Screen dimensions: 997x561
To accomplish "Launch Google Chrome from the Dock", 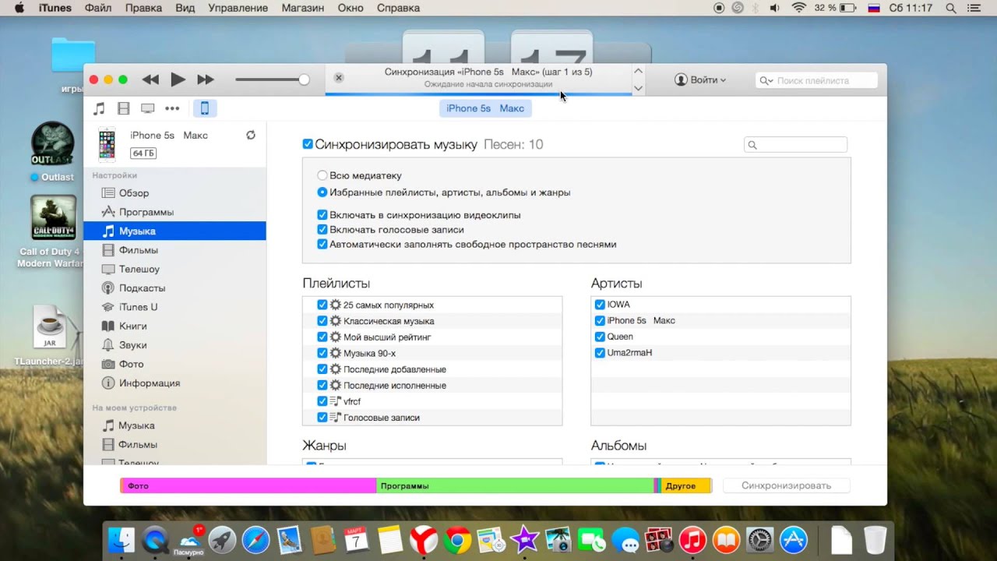I will [458, 539].
